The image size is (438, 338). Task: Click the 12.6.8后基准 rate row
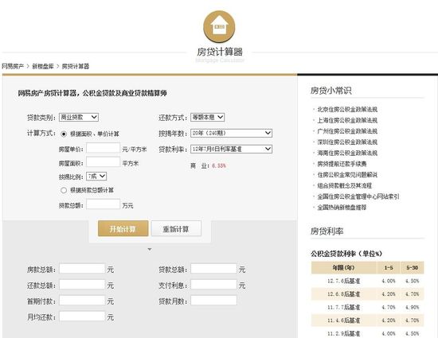click(368, 294)
